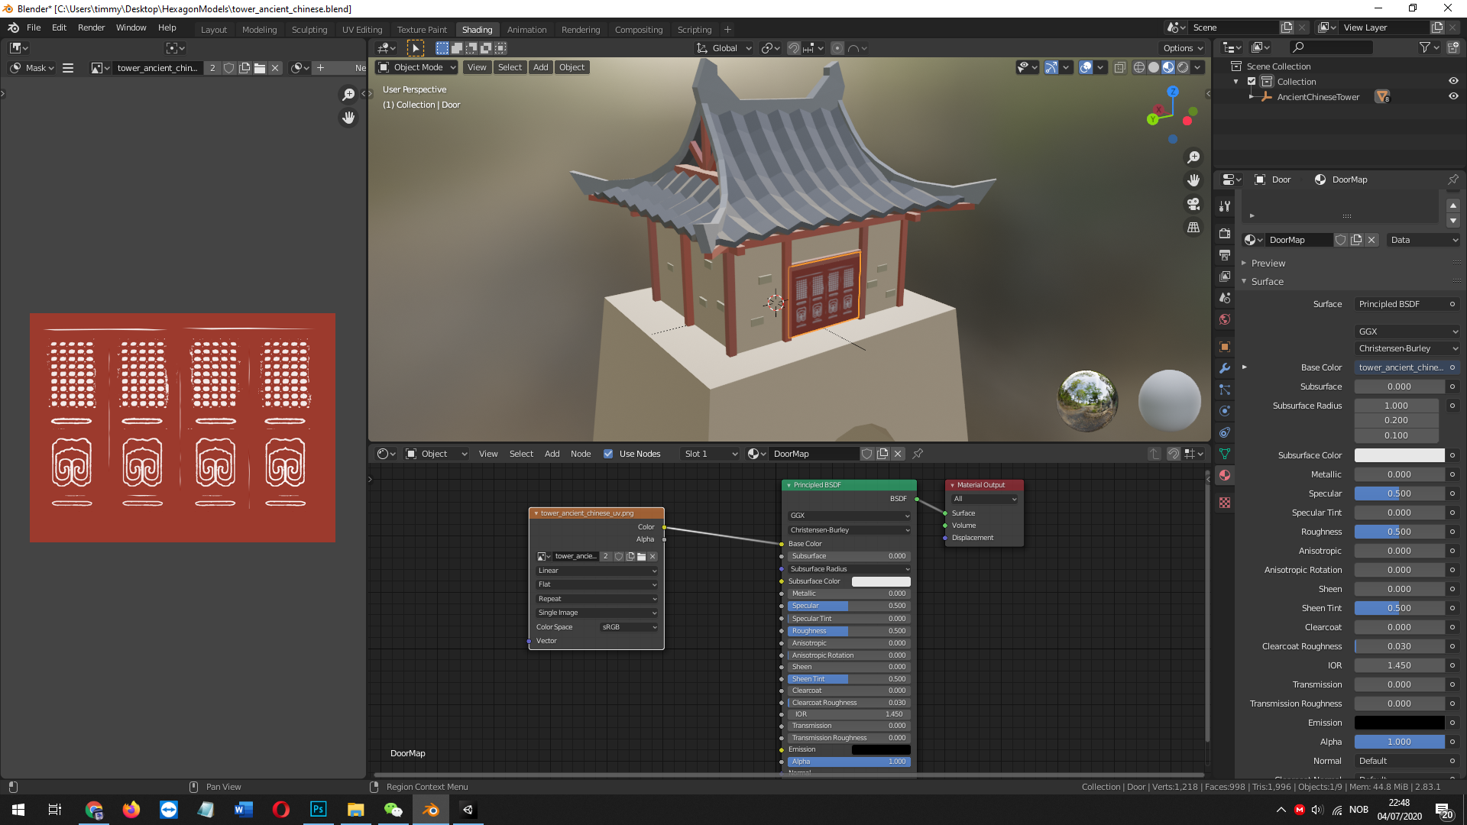The width and height of the screenshot is (1467, 825).
Task: Click the pan hand icon in image editor
Action: pos(348,118)
